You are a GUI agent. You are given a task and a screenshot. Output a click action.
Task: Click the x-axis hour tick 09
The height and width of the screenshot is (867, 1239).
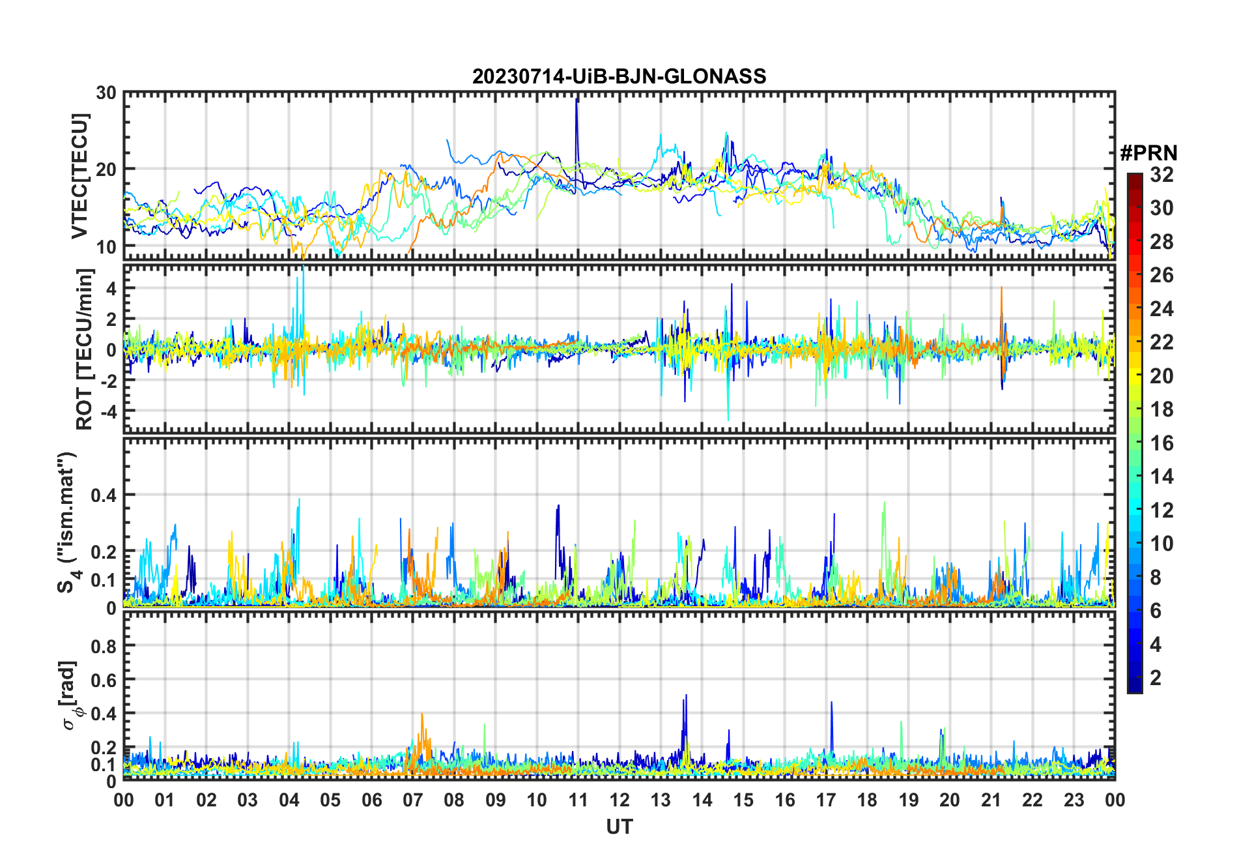496,801
